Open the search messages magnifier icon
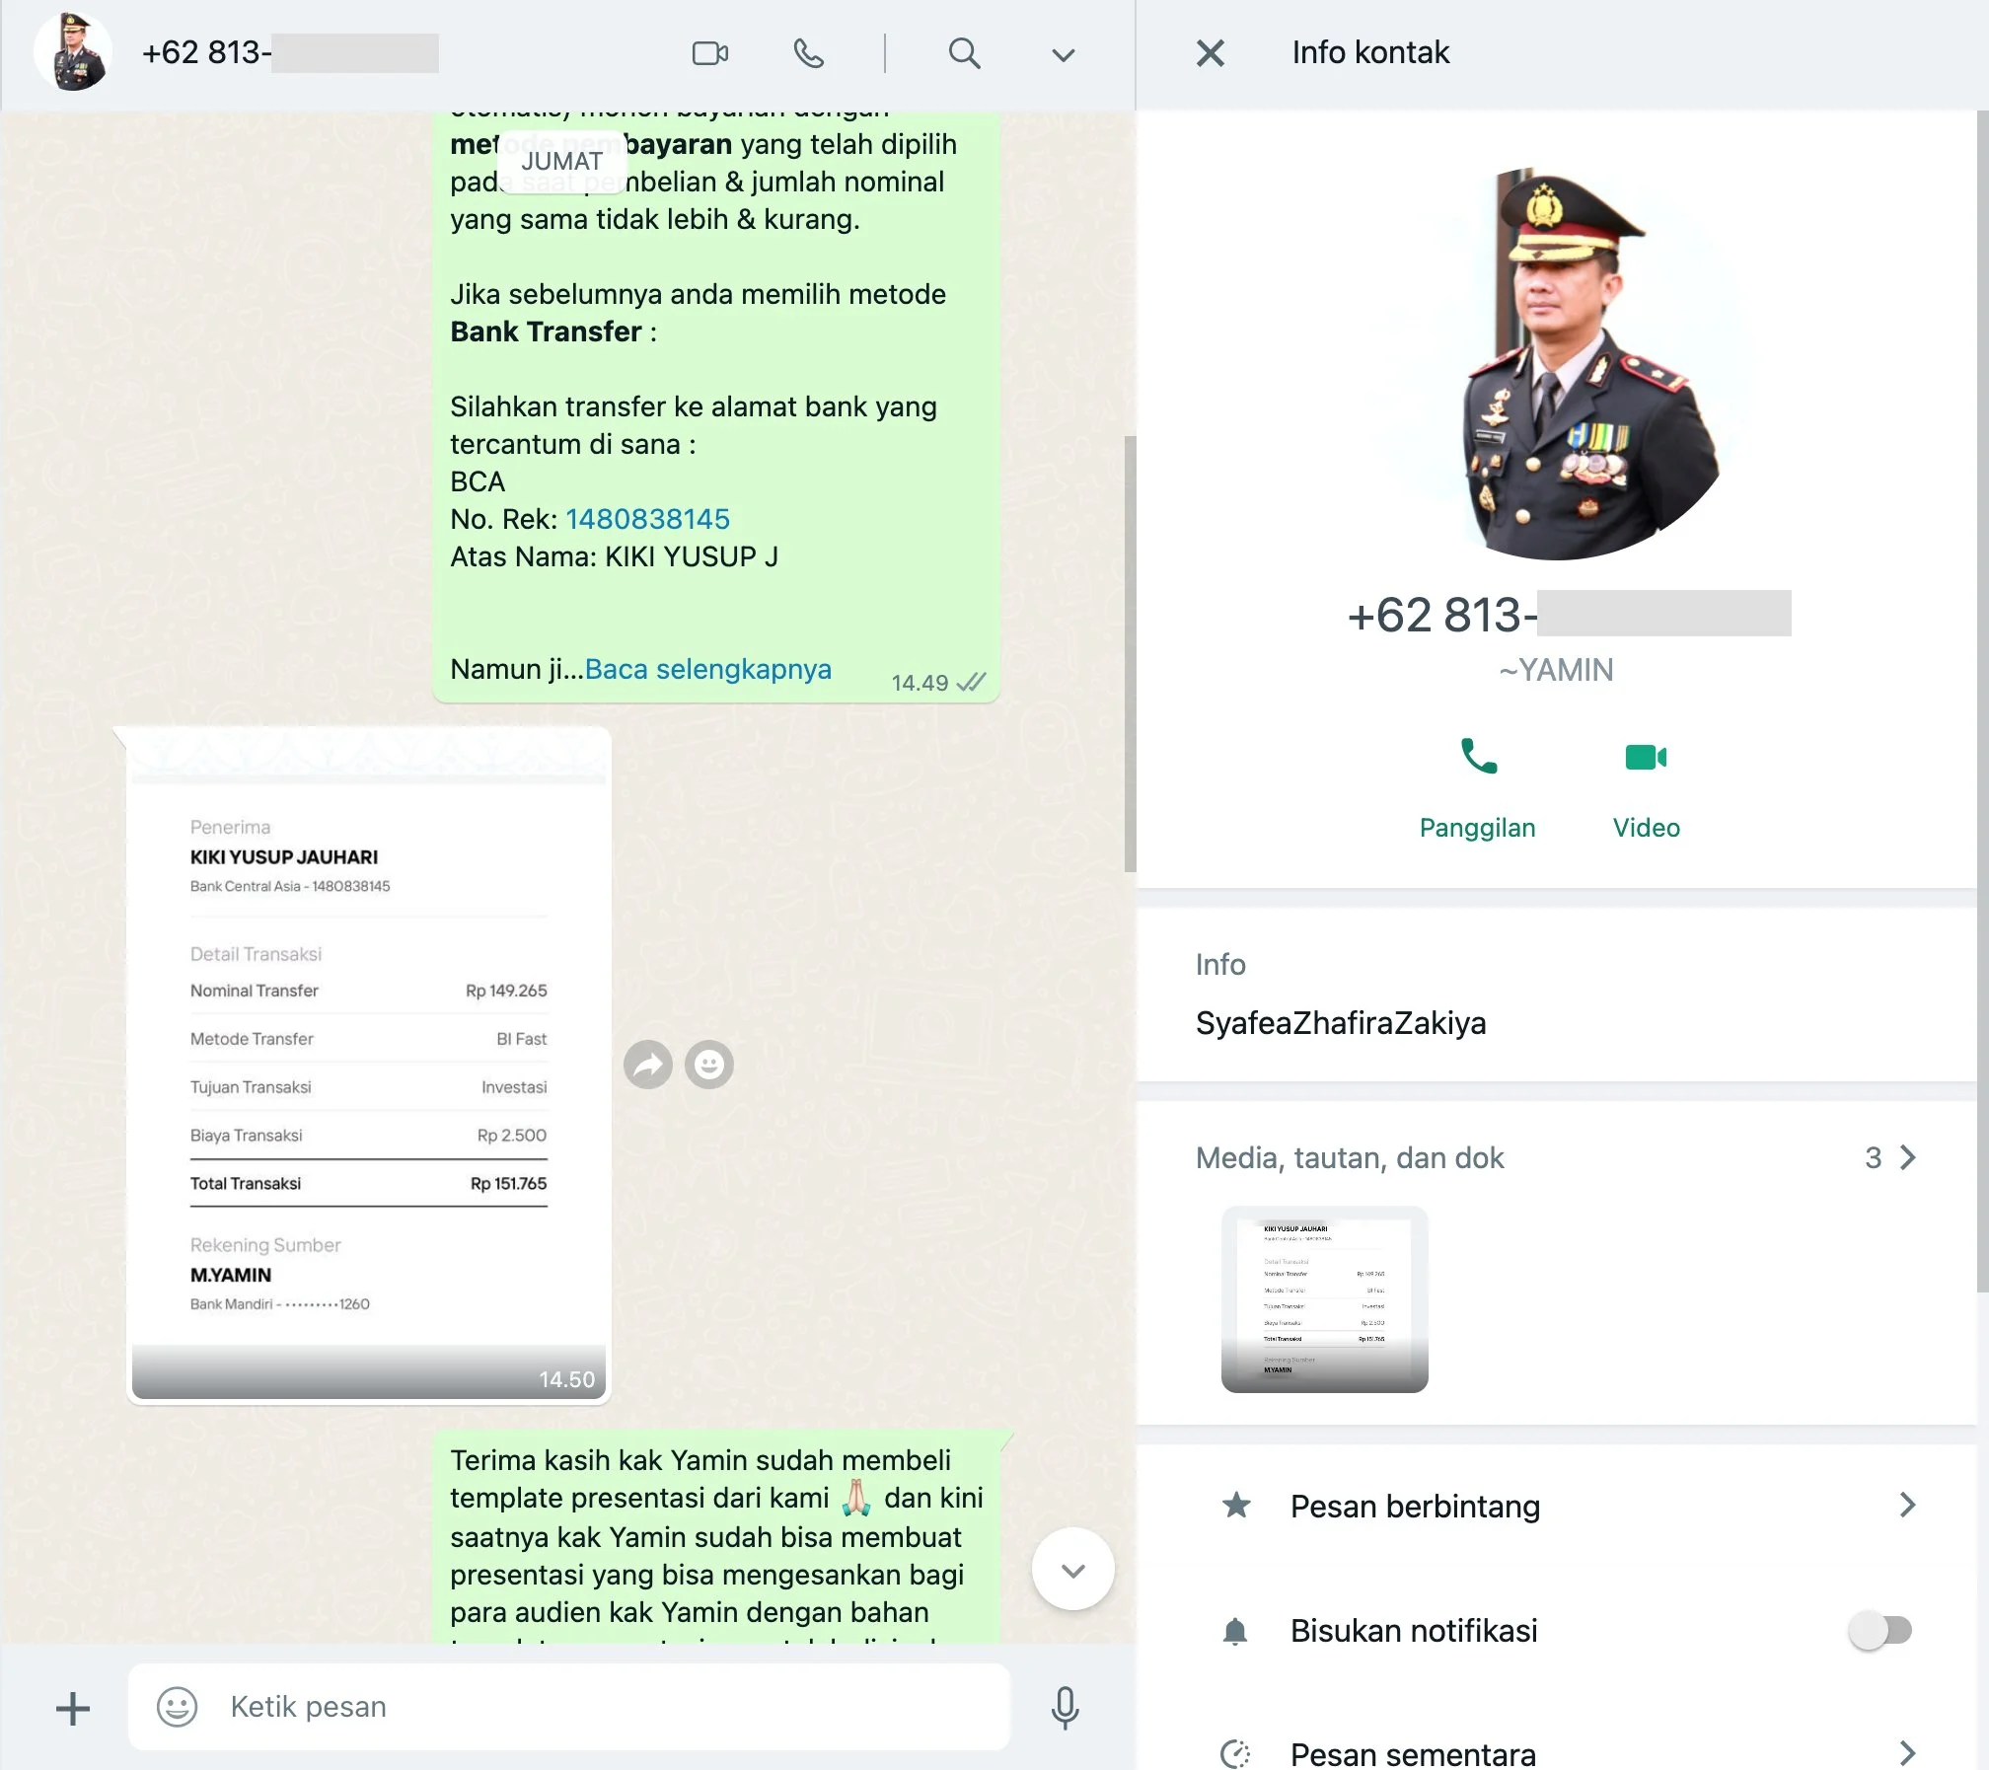Image resolution: width=1989 pixels, height=1770 pixels. pos(964,53)
